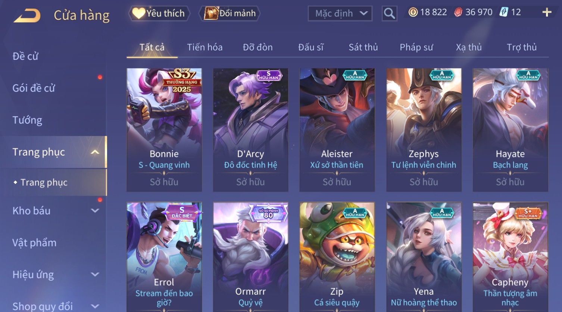Tap the red ruby currency icon
562x312 pixels.
tap(458, 12)
